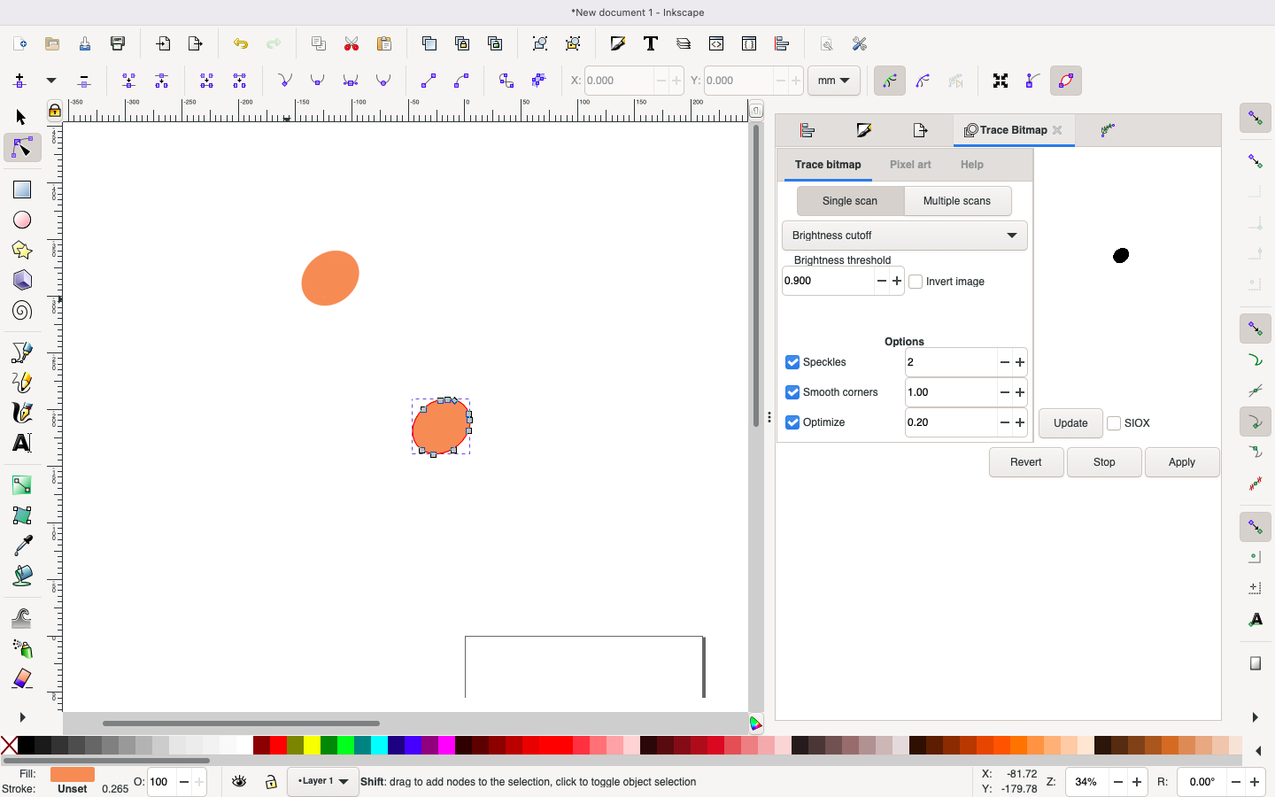Select the 3D Box tool
Viewport: 1275px width, 797px height.
21,281
